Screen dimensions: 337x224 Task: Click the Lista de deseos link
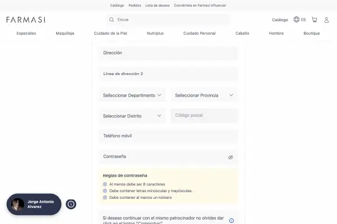pos(157,5)
